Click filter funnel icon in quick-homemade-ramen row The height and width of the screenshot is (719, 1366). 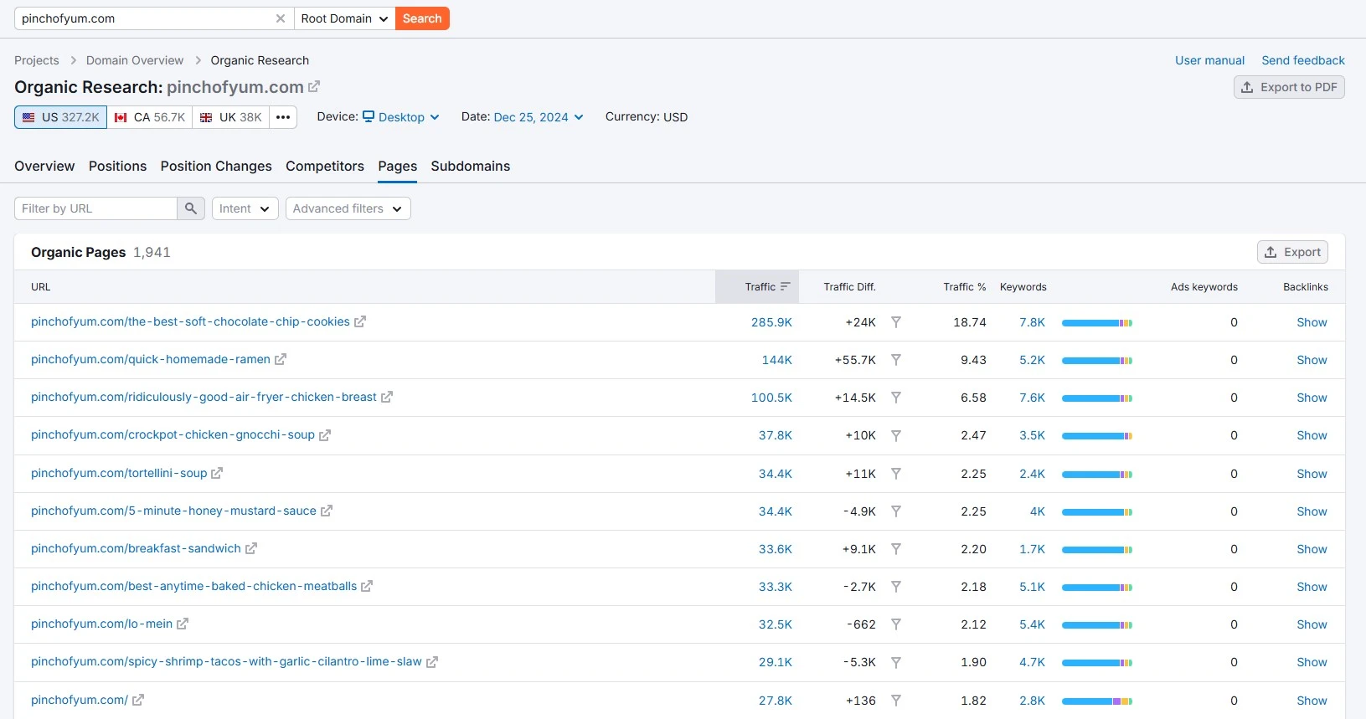895,360
